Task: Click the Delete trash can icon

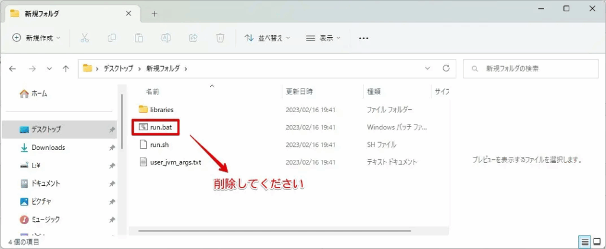Action: [x=220, y=38]
